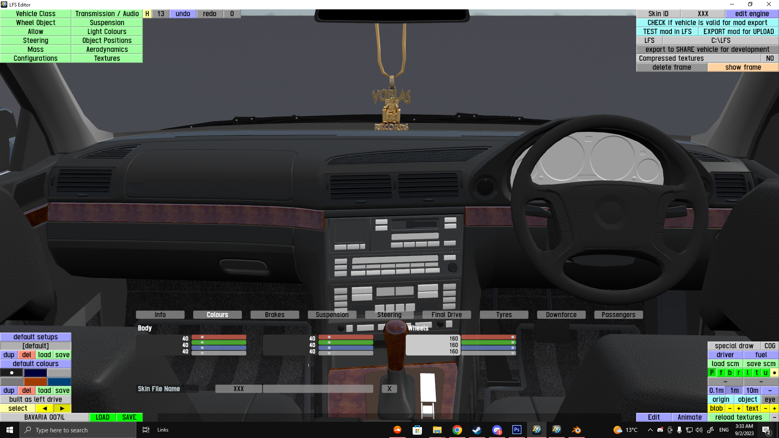Viewport: 779px width, 438px height.
Task: Click the green P view button
Action: pyautogui.click(x=712, y=373)
